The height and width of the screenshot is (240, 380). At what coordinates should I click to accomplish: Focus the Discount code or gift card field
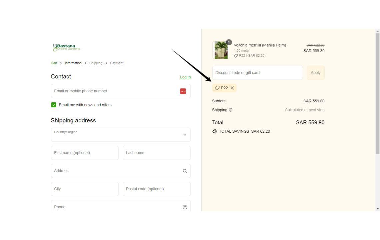tap(257, 73)
